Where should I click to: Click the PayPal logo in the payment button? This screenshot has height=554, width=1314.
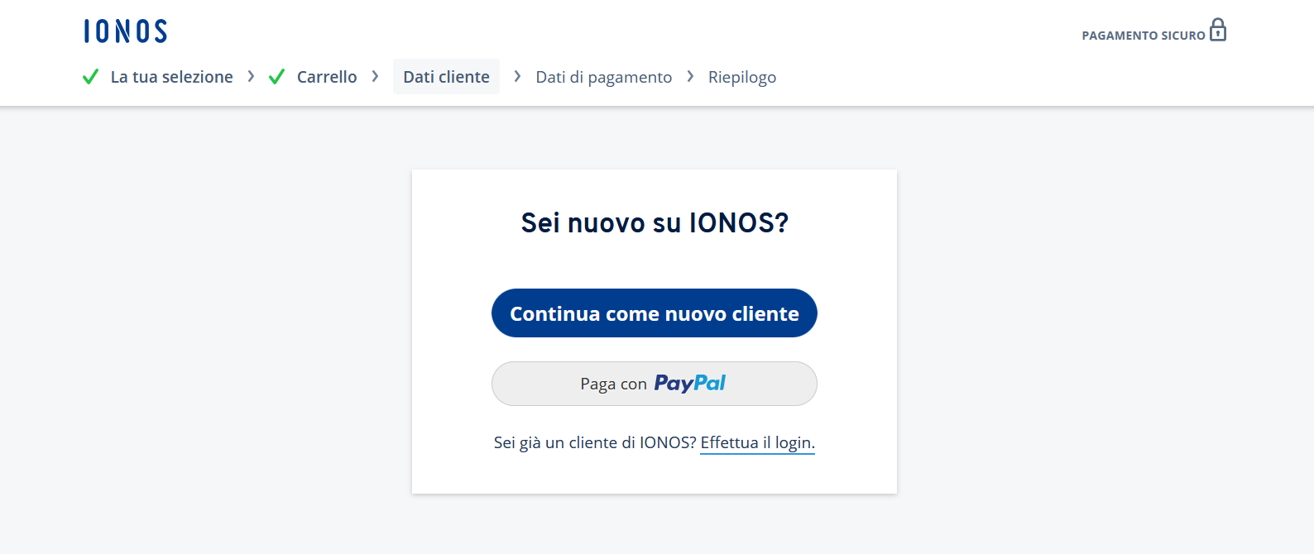click(690, 384)
